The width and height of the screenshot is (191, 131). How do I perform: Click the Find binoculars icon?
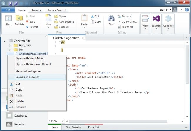click(x=111, y=18)
